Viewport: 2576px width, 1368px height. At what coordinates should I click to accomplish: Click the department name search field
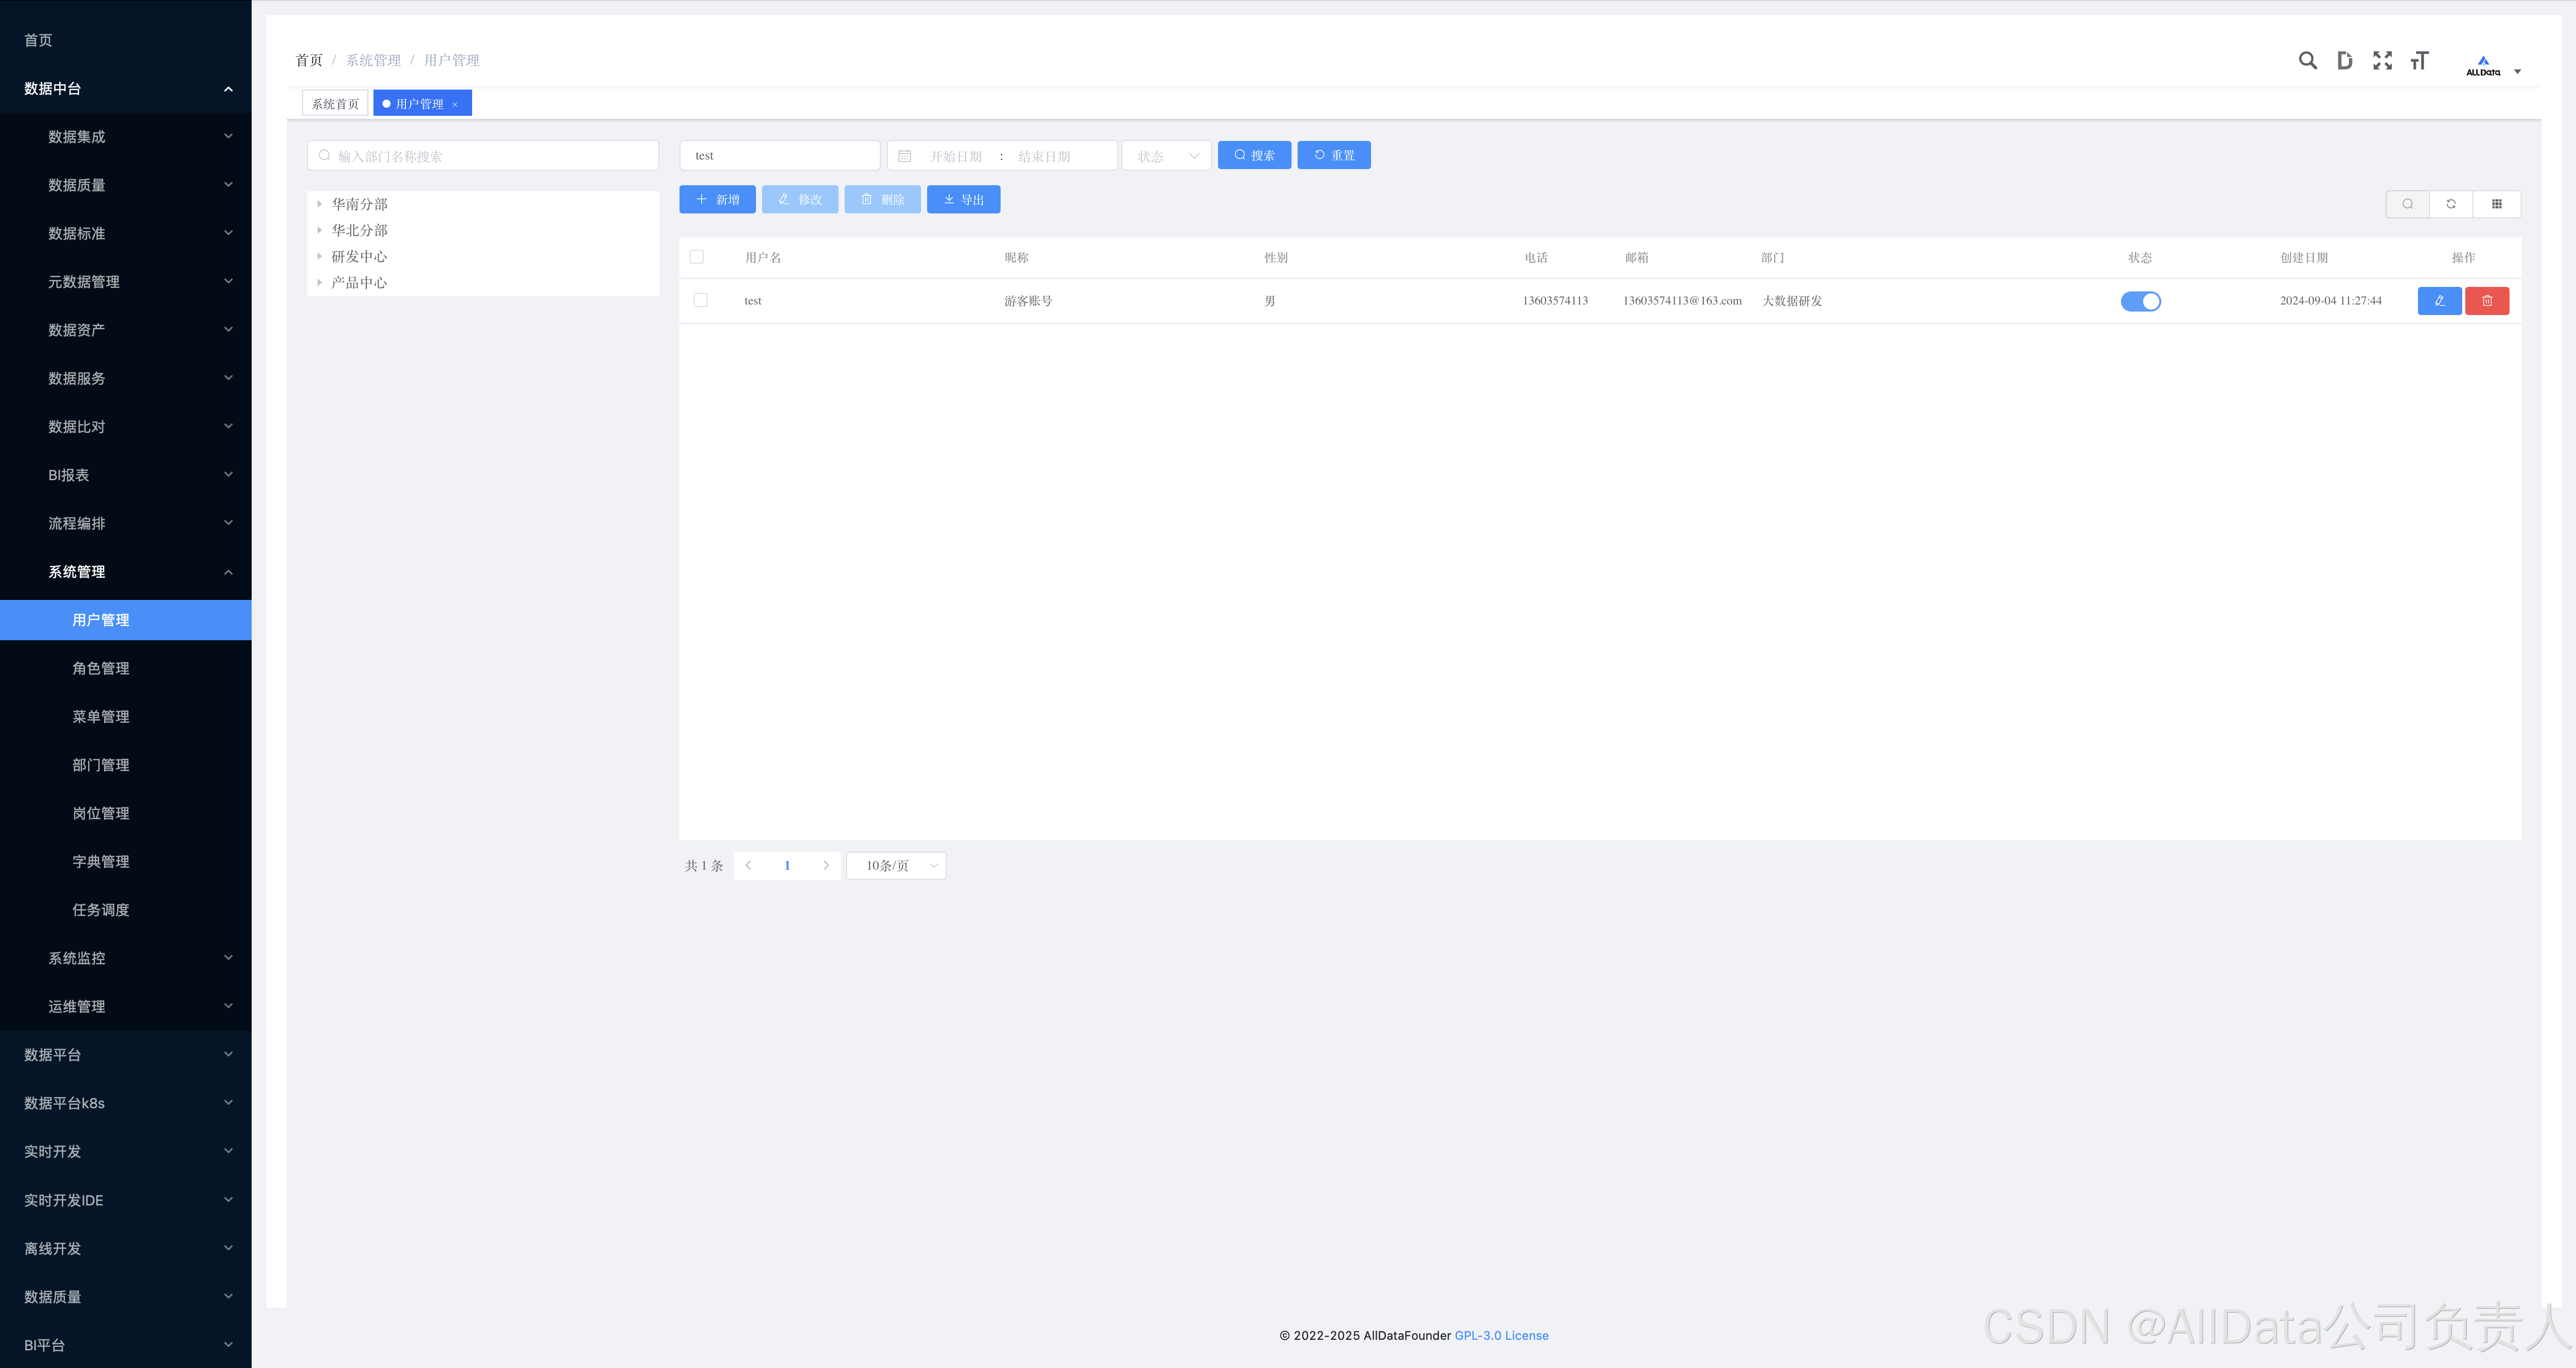pyautogui.click(x=484, y=156)
